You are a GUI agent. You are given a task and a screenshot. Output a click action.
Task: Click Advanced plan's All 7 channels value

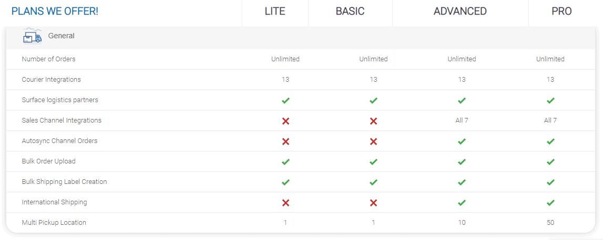tap(462, 121)
